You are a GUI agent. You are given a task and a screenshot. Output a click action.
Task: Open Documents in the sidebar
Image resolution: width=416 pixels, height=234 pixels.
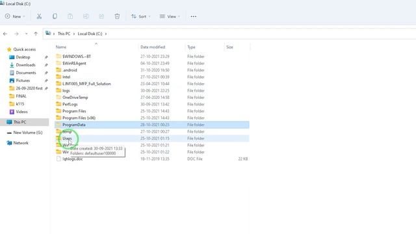[x=26, y=73]
